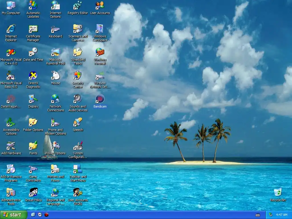
Task: Select the Sounds and Audio Devices icon
Action: click(x=78, y=99)
